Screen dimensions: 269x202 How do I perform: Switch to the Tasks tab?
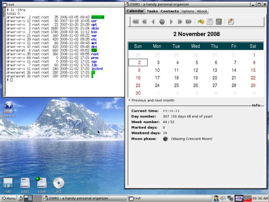coord(152,11)
